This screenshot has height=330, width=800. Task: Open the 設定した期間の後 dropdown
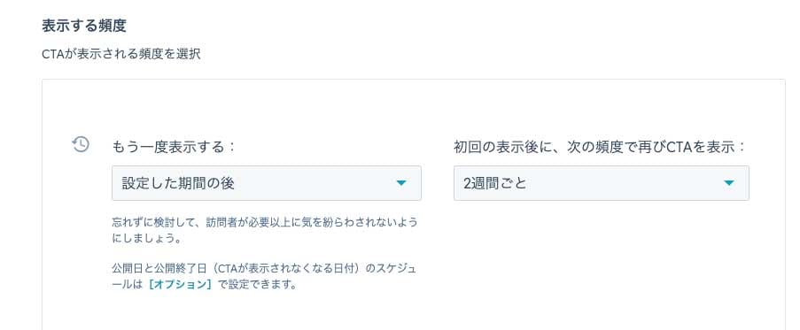267,183
